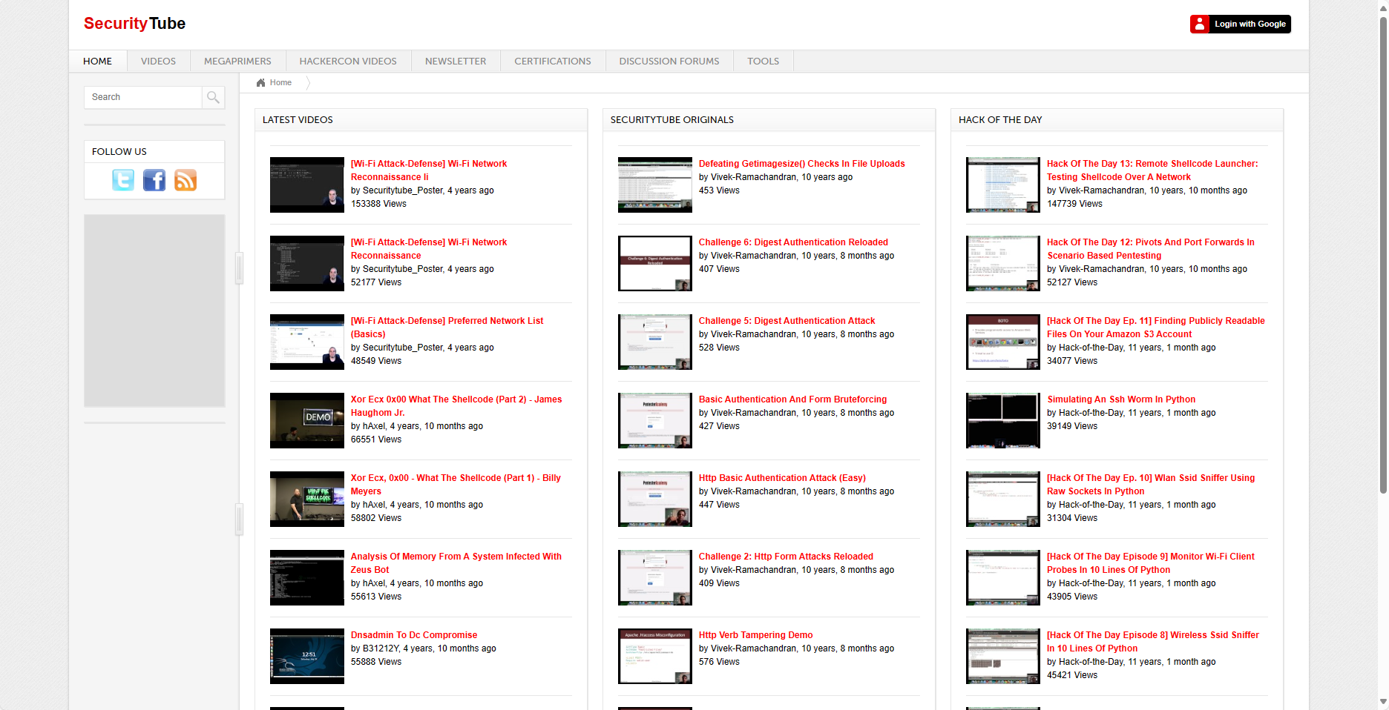Click thumbnail of Defeating Getimagesize() video
Screen dimensions: 1389x710
tap(655, 185)
